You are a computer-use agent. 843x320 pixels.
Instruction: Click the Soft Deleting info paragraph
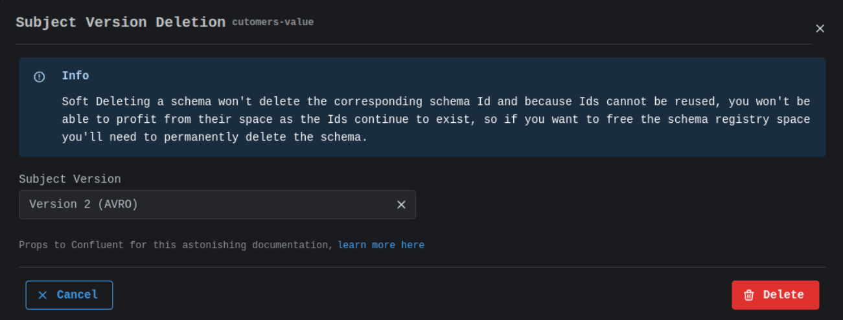(436, 120)
